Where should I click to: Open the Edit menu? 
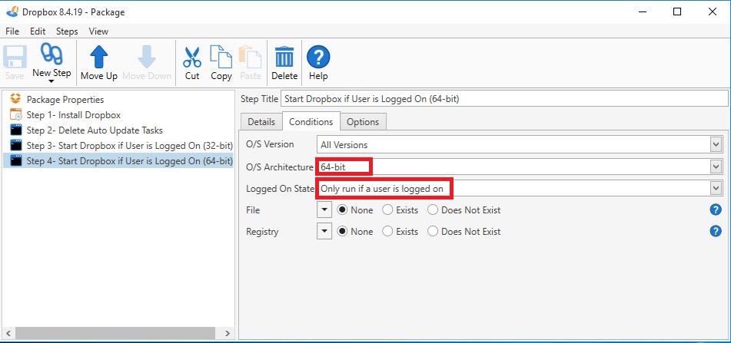click(x=38, y=31)
